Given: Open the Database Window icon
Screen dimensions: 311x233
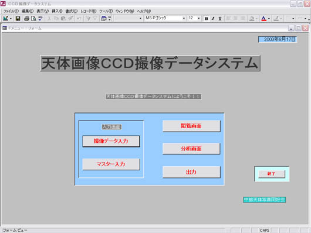Looking at the screenshot, I should (x=103, y=18).
